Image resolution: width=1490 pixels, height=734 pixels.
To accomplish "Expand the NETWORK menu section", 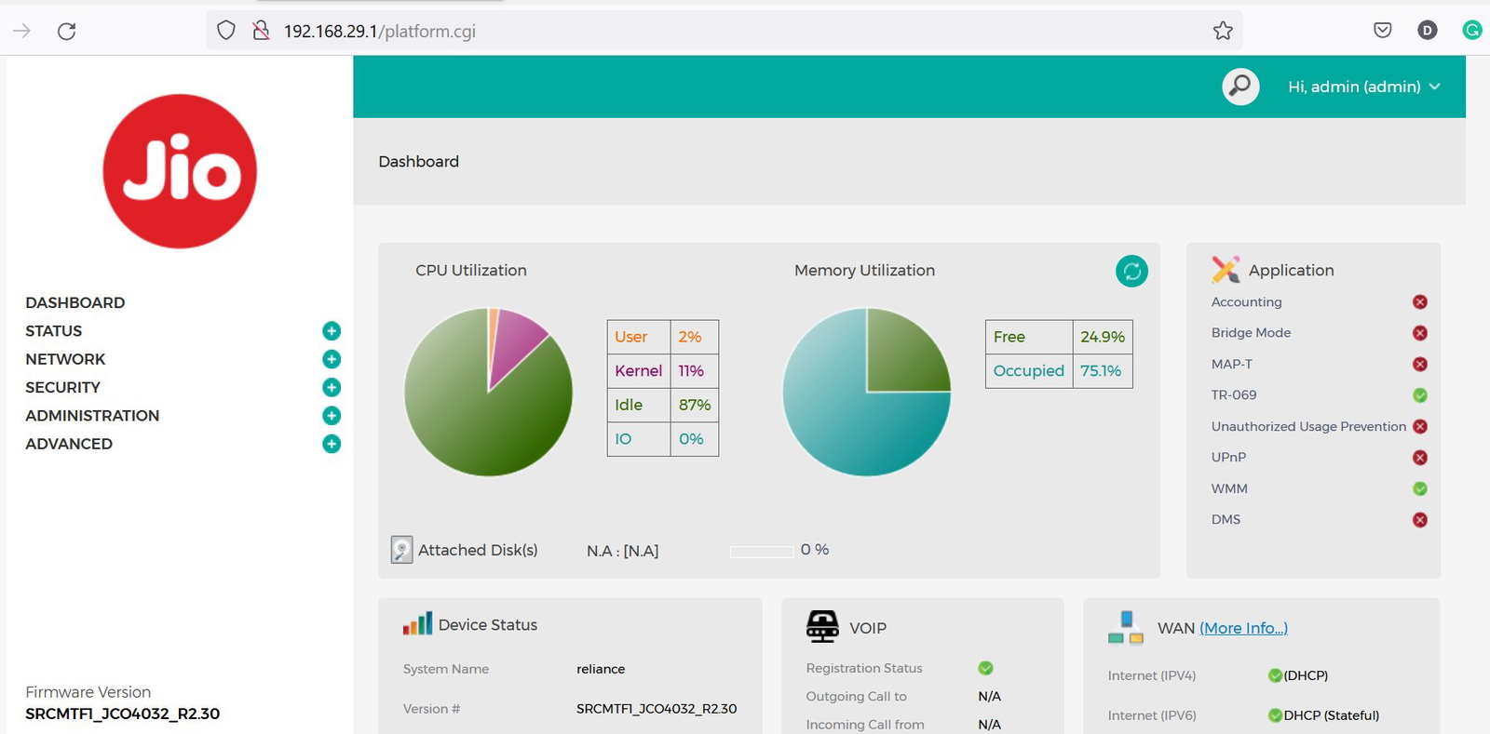I will (x=331, y=359).
